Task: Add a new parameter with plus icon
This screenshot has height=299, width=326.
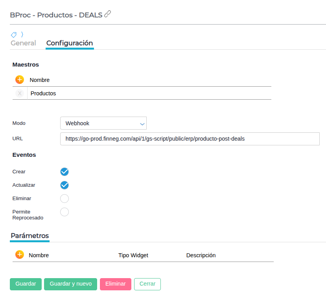Action: pos(20,255)
